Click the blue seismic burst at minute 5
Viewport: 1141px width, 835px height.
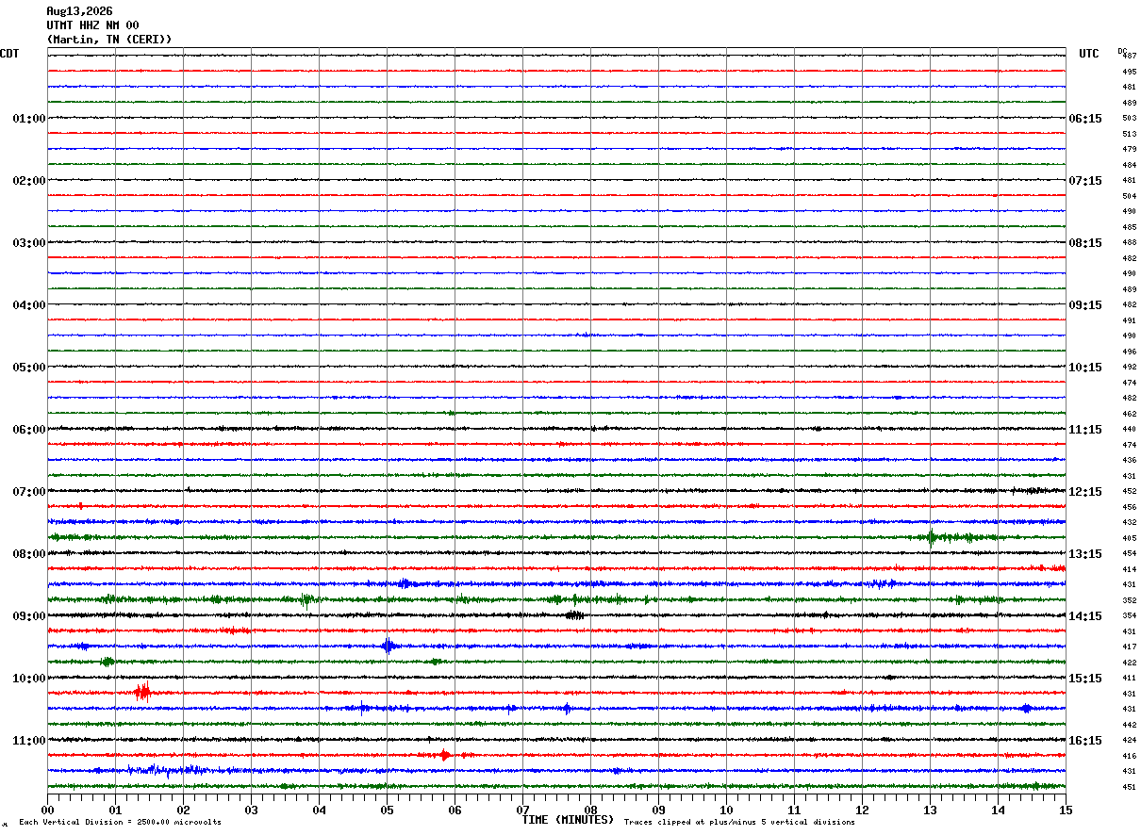(x=389, y=646)
